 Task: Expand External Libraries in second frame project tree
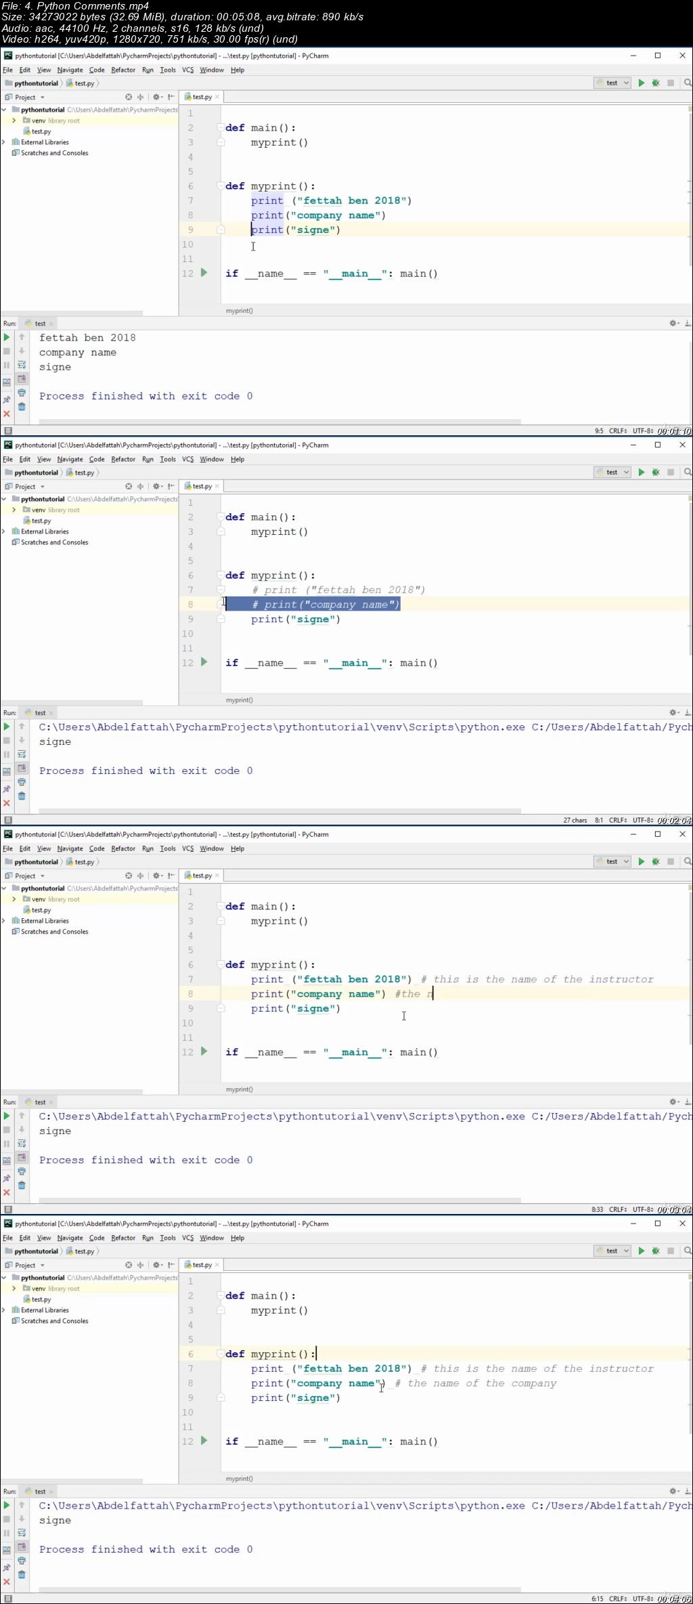tap(4, 532)
